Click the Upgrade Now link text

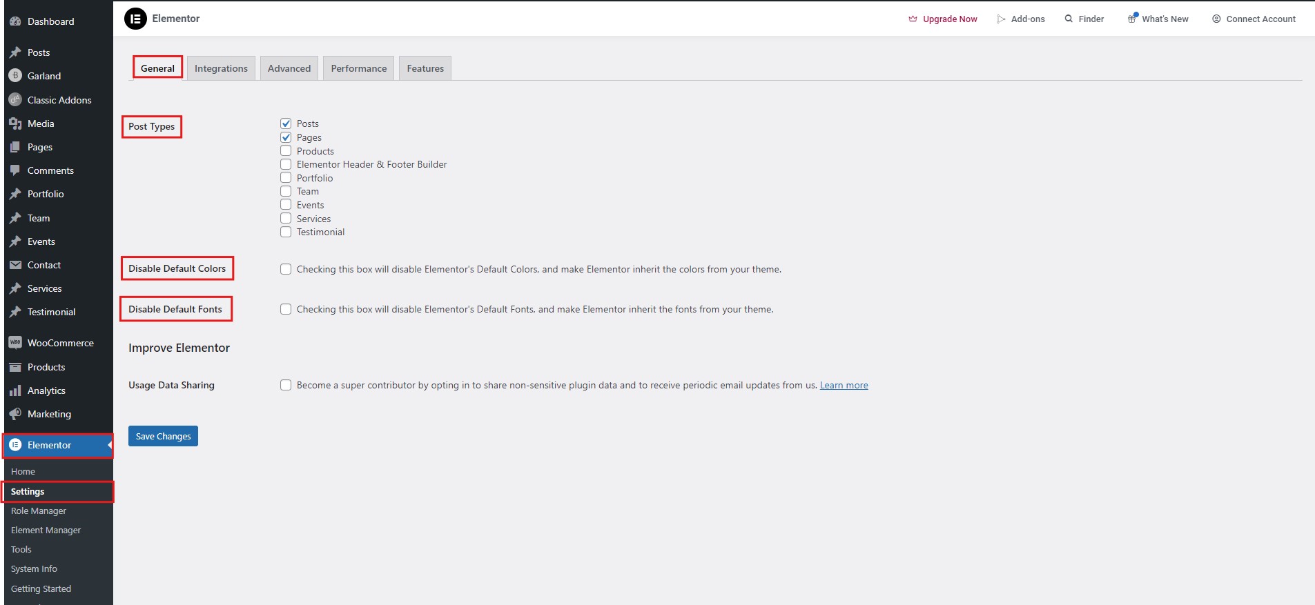point(950,19)
